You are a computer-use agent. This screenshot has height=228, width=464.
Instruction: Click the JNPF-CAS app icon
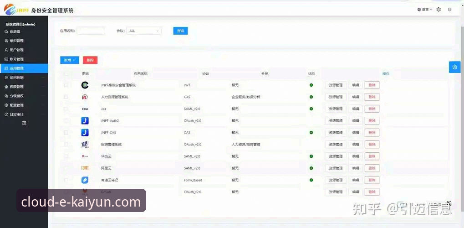point(85,133)
